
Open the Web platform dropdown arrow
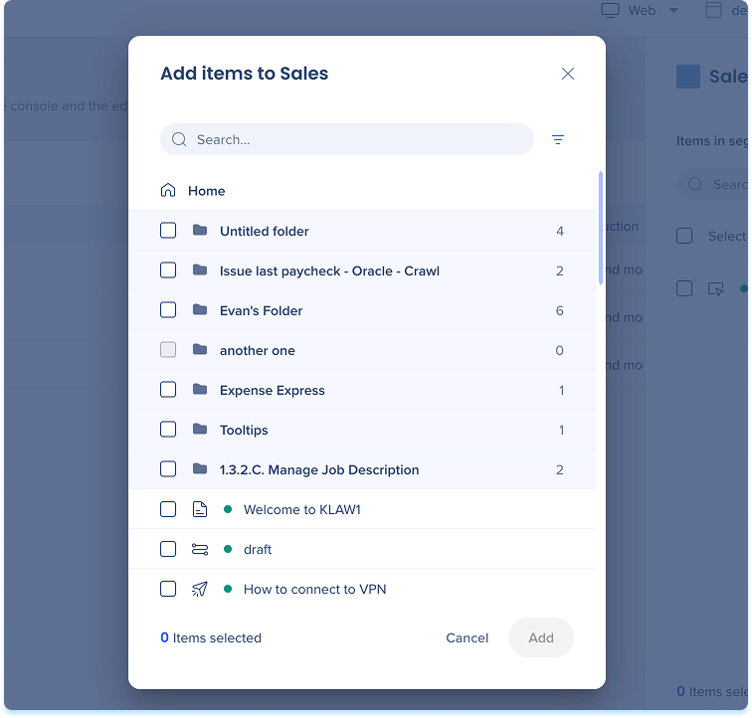coord(673,11)
